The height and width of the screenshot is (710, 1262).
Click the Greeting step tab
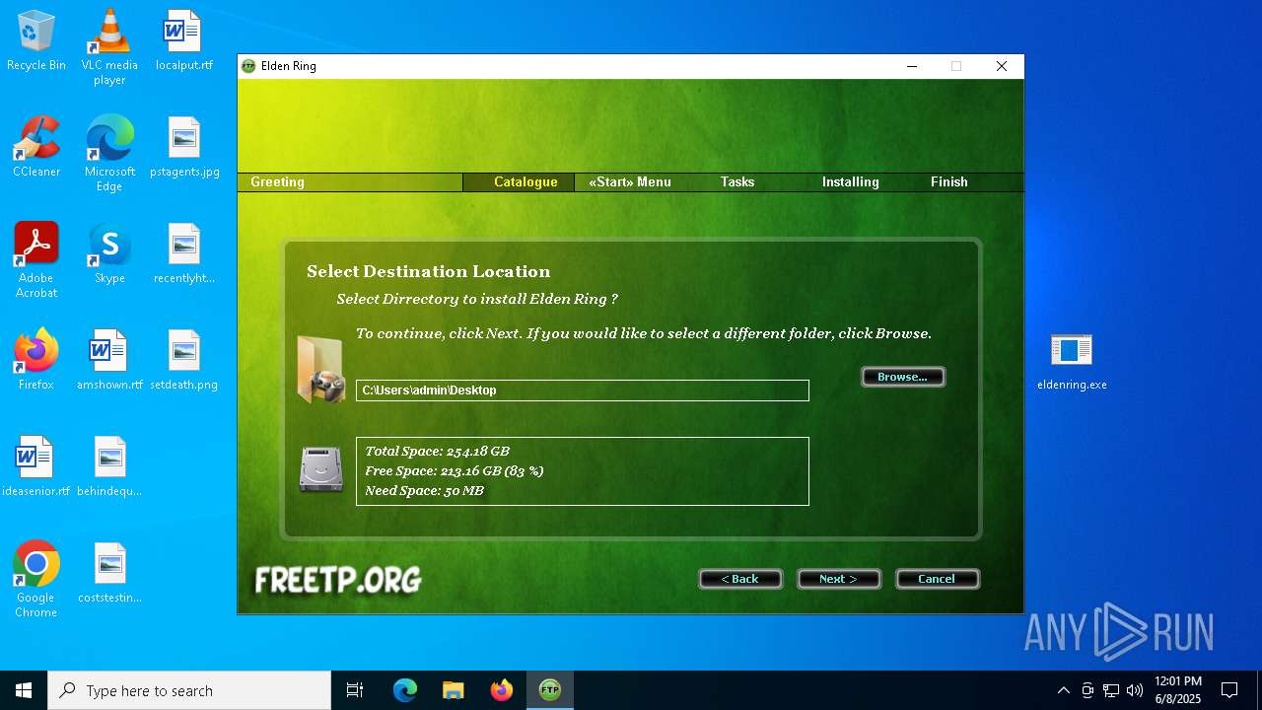[277, 182]
